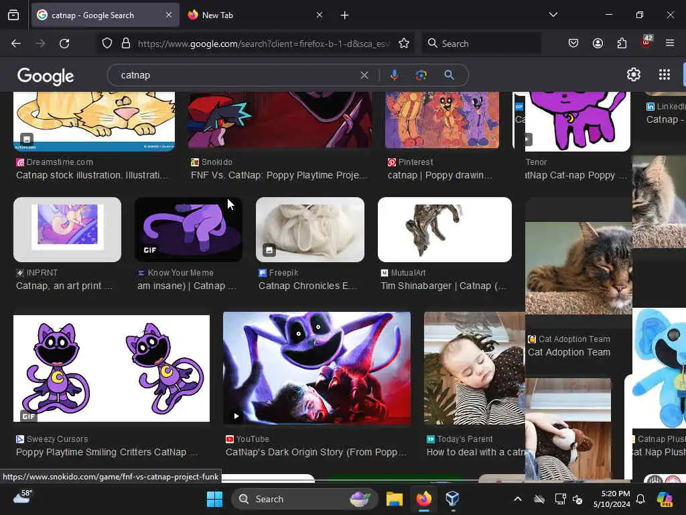The width and height of the screenshot is (686, 515).
Task: Open INPRNT art print thumbnail
Action: [x=68, y=229]
